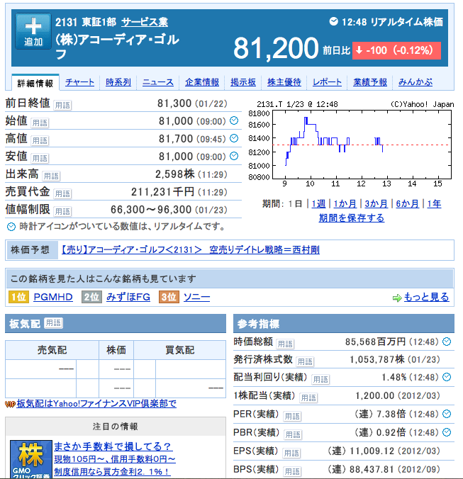
Task: Open the レポート tab
Action: [x=327, y=82]
